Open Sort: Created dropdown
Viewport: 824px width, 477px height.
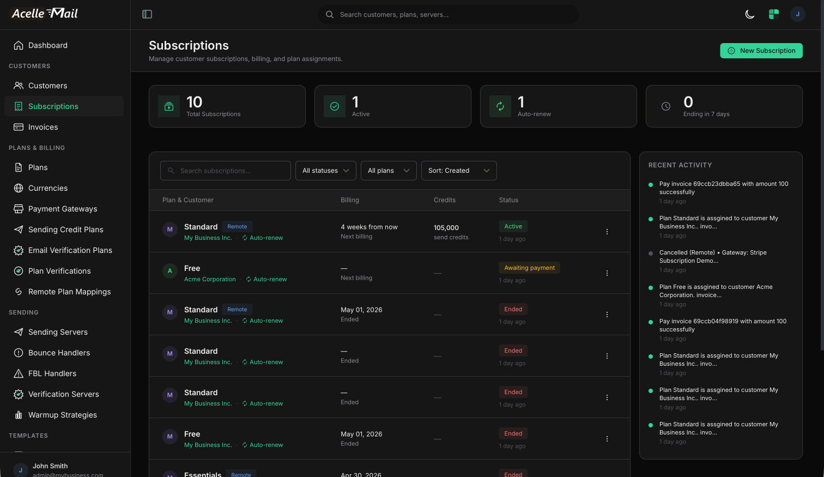pos(459,171)
